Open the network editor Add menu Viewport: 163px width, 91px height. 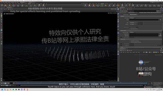point(121,52)
